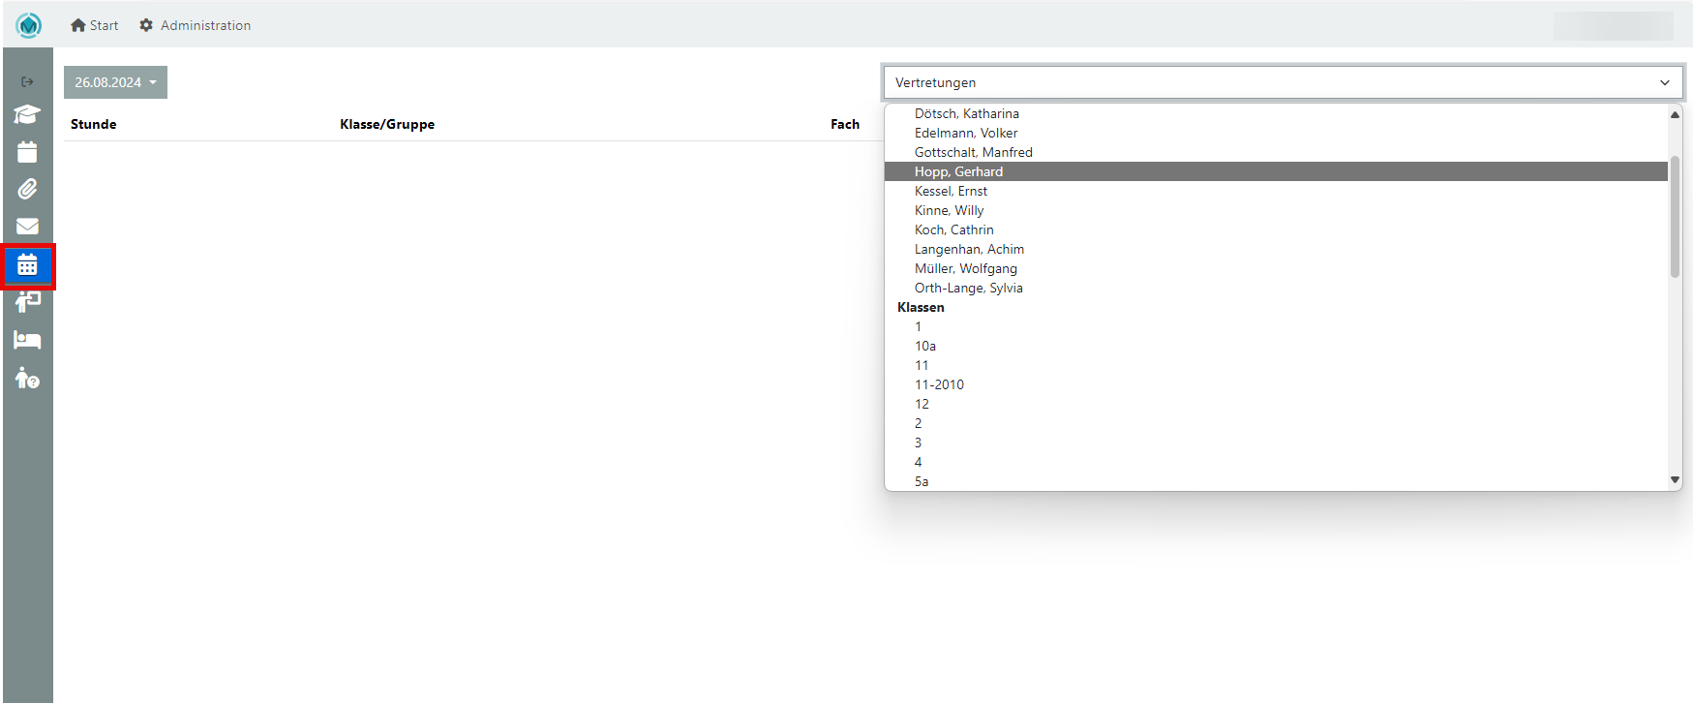
Task: Select Hopp, Gerhard from list
Action: click(x=1276, y=171)
